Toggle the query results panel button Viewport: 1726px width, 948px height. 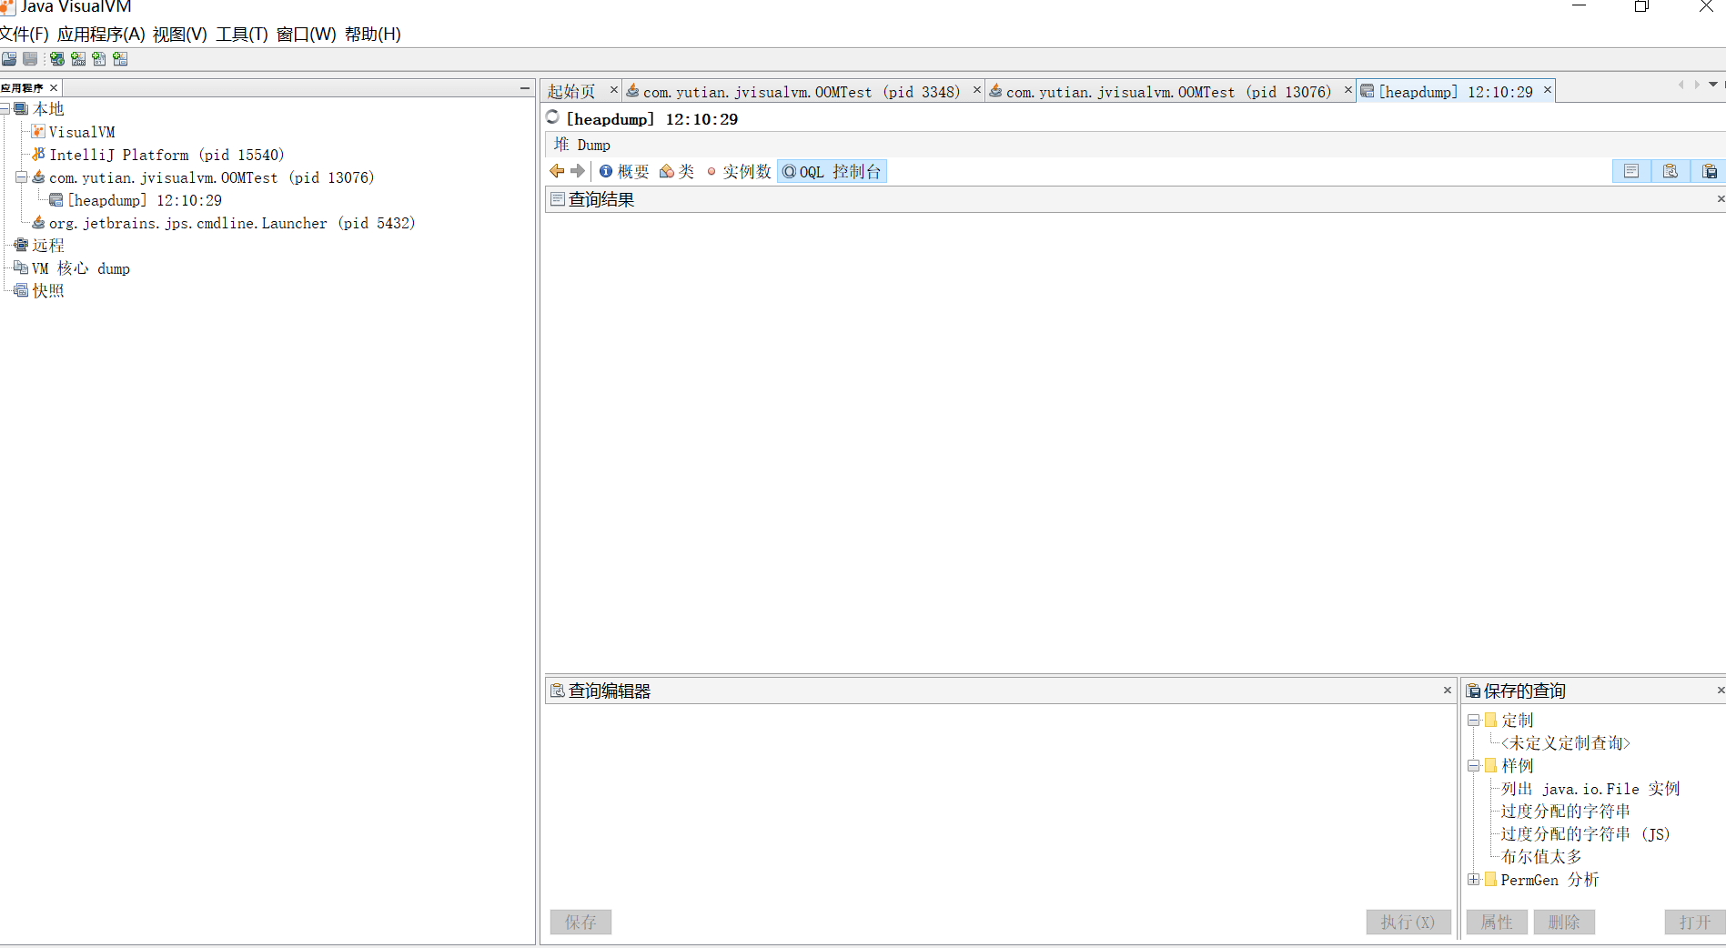pos(1631,171)
